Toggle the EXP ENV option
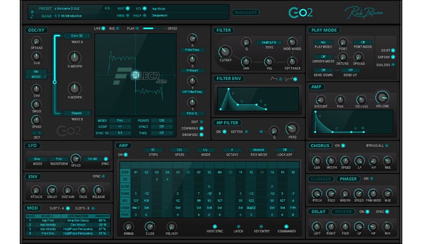The height and width of the screenshot is (244, 422). coord(393,57)
